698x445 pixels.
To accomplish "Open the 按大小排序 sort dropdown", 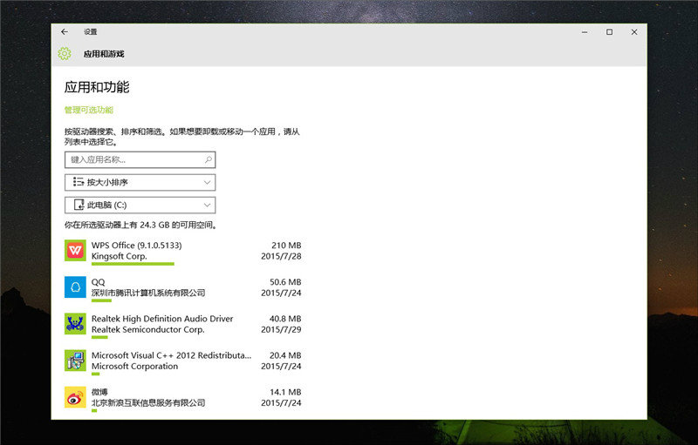I will pyautogui.click(x=140, y=183).
